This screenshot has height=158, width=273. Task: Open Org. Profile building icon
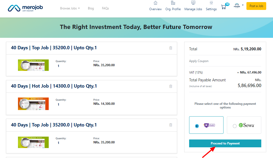(173, 3)
